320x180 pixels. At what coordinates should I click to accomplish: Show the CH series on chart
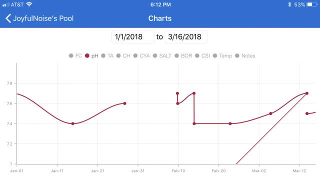point(123,55)
